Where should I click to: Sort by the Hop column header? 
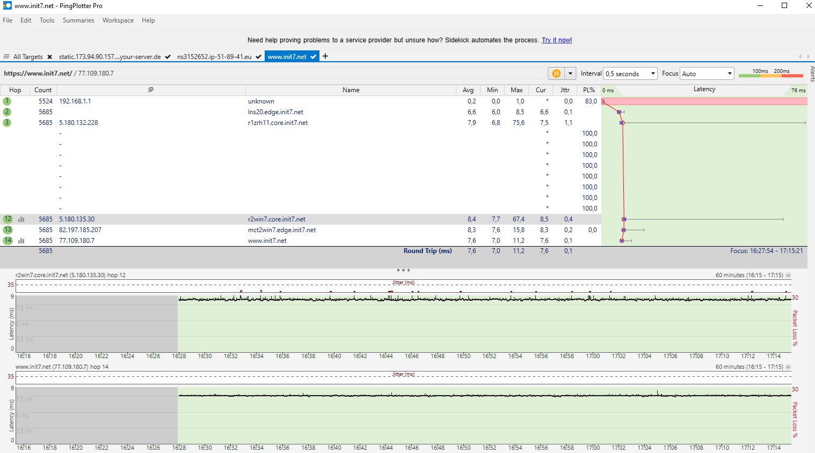(x=15, y=90)
